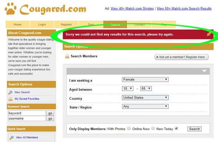Click Not yet a member? Register Here
This screenshot has width=218, height=142.
tap(182, 57)
